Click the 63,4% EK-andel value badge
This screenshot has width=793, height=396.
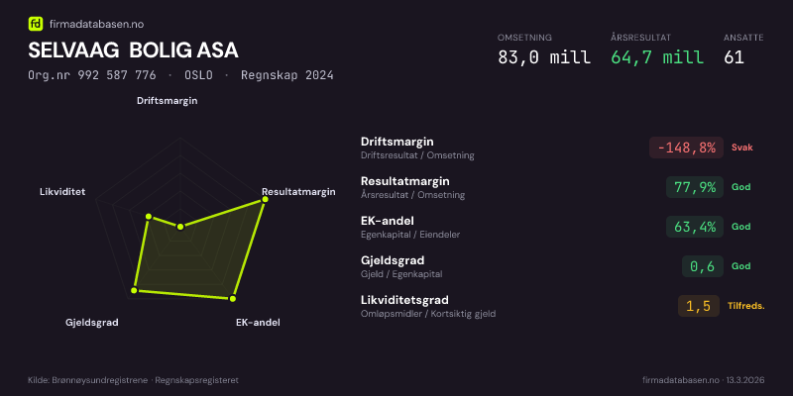(694, 227)
